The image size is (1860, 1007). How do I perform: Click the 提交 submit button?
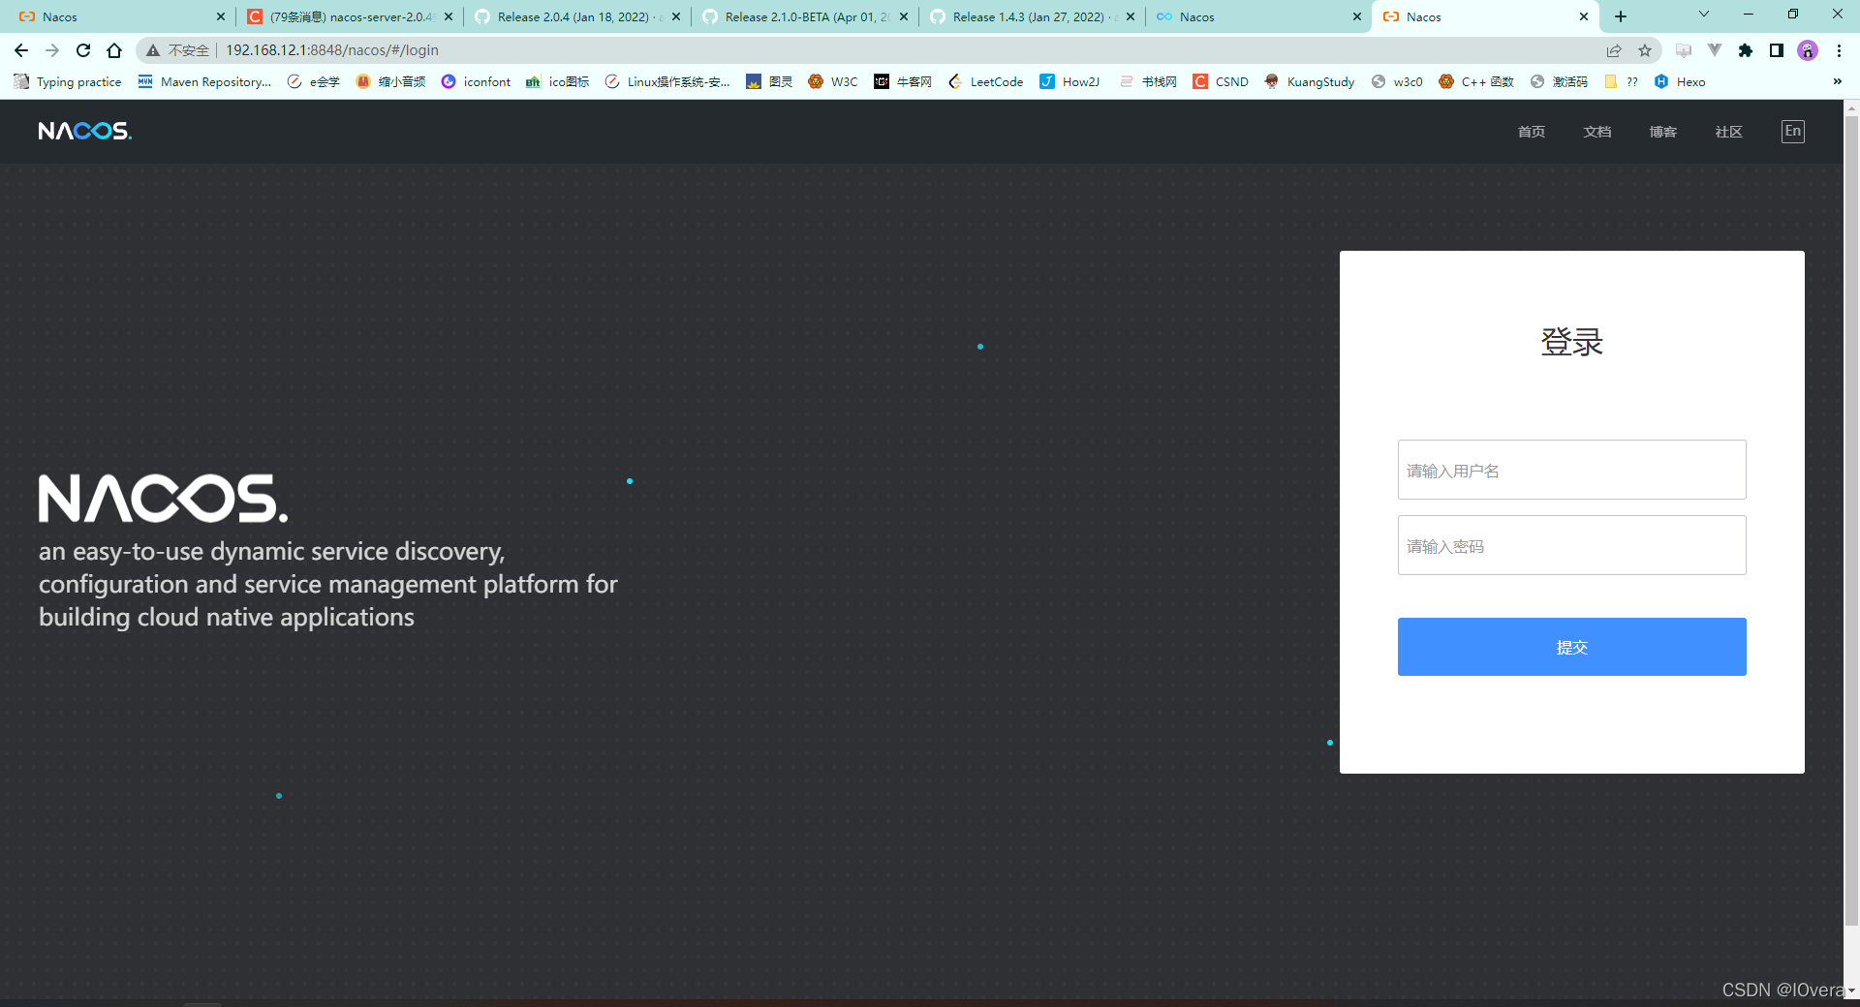pos(1571,646)
